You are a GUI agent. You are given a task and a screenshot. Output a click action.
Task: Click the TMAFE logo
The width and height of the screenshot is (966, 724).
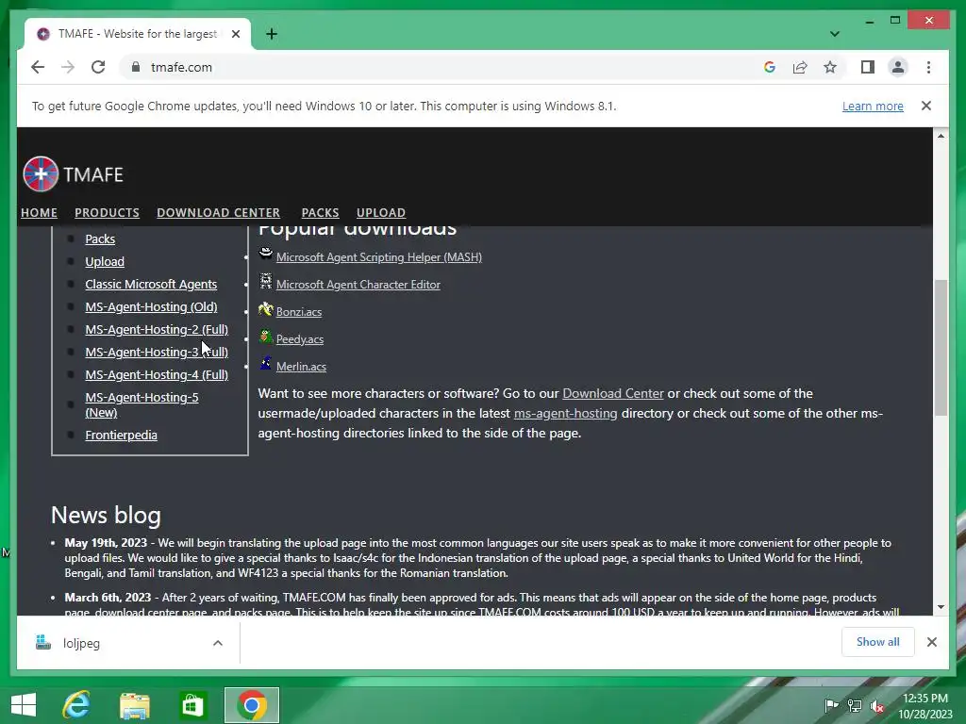[73, 174]
